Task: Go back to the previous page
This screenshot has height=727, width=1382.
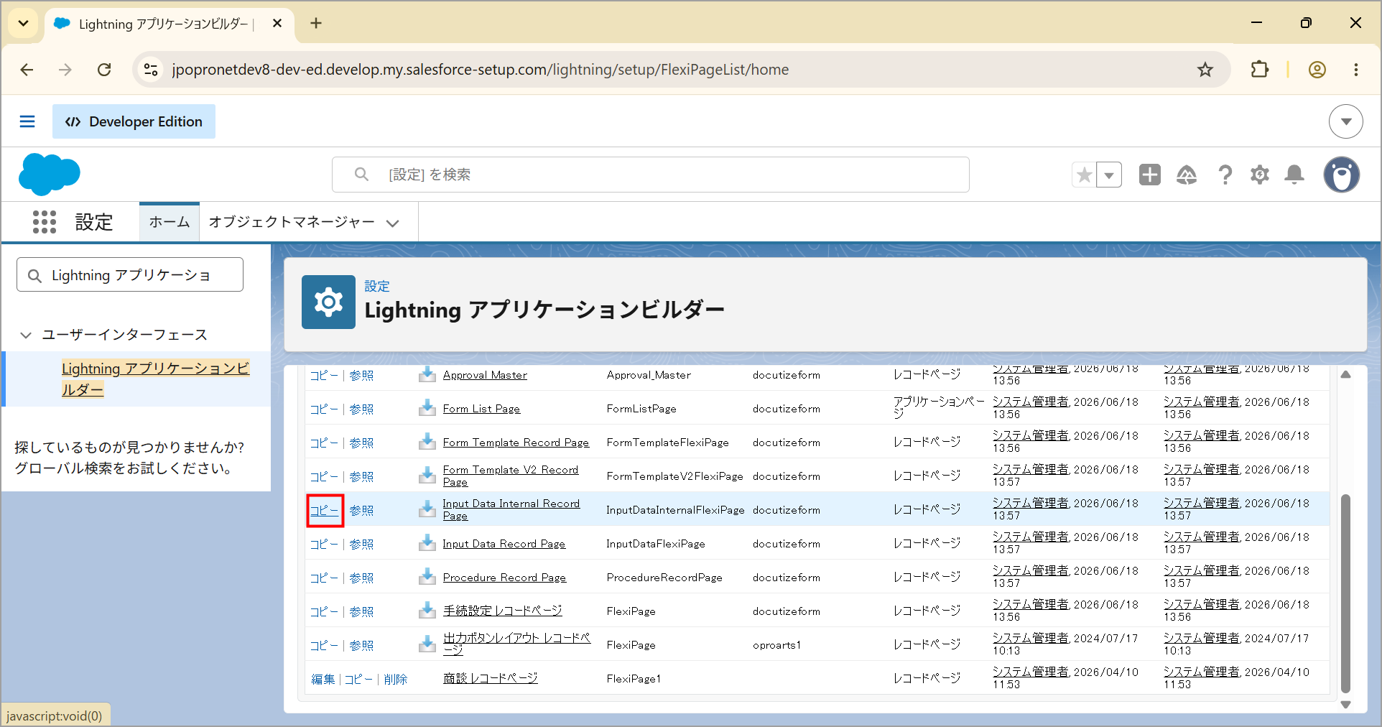Action: [27, 70]
